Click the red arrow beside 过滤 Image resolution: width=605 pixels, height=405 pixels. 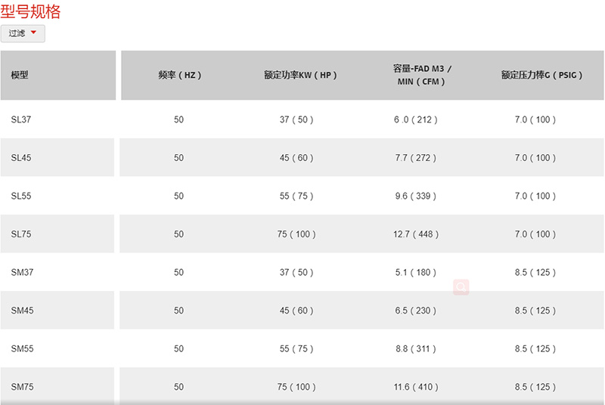click(x=33, y=32)
